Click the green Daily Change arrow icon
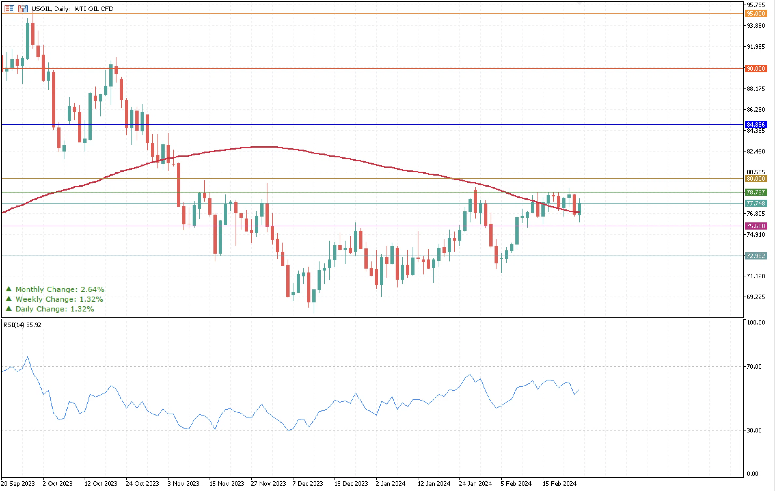This screenshot has height=491, width=775. [x=9, y=309]
